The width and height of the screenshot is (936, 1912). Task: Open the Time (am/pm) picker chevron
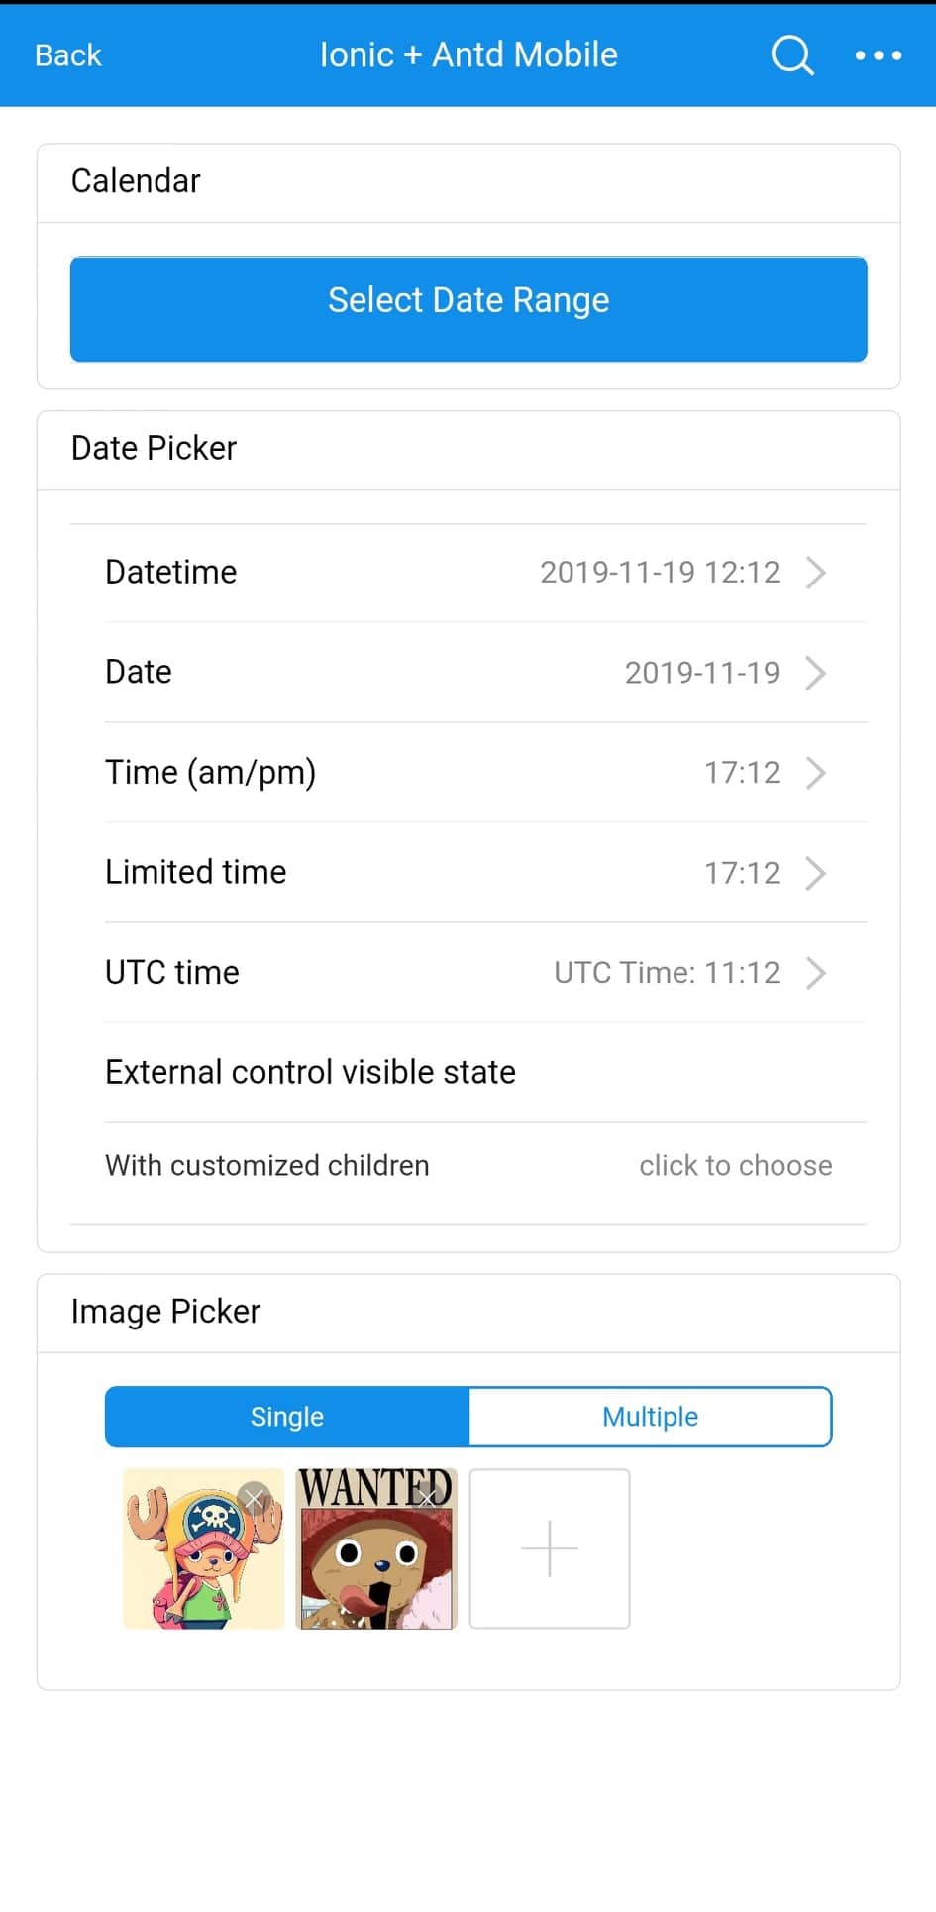(815, 773)
